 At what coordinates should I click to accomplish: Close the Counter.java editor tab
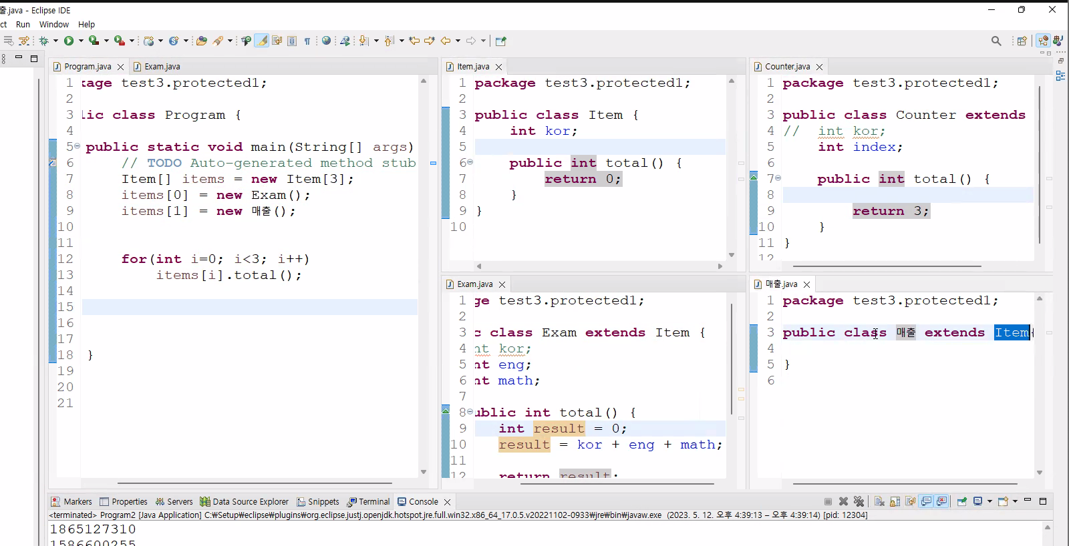click(x=819, y=67)
